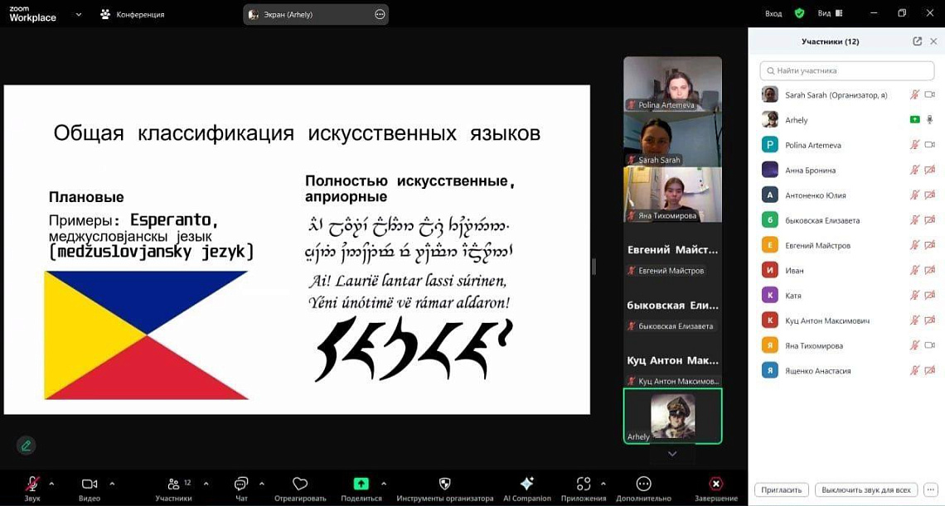945x506 pixels.
Task: Open More (Дополнительно) options icon
Action: click(643, 484)
